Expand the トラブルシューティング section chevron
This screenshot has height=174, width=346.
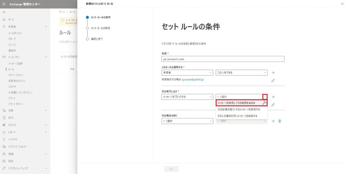pyautogui.click(x=46, y=168)
